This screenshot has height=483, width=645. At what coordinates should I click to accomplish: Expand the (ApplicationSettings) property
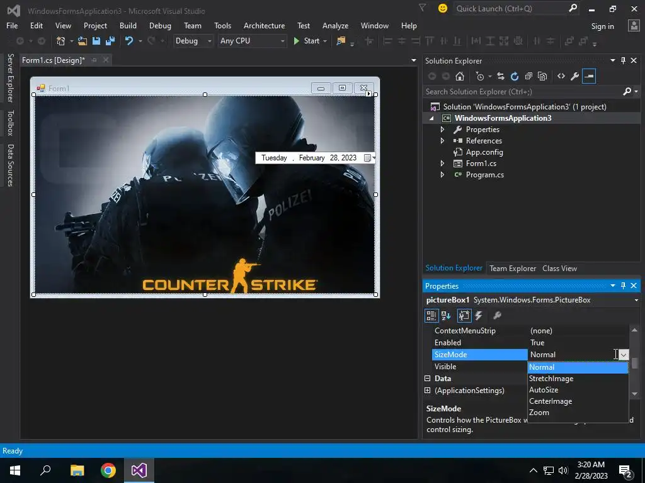428,390
